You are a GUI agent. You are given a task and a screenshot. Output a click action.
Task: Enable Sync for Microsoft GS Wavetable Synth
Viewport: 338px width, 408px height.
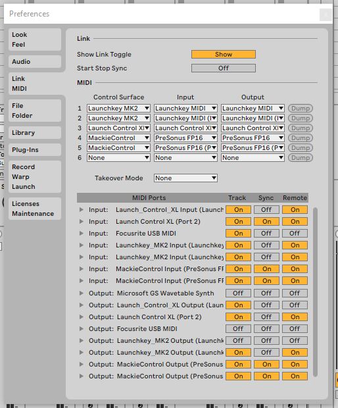pyautogui.click(x=266, y=293)
